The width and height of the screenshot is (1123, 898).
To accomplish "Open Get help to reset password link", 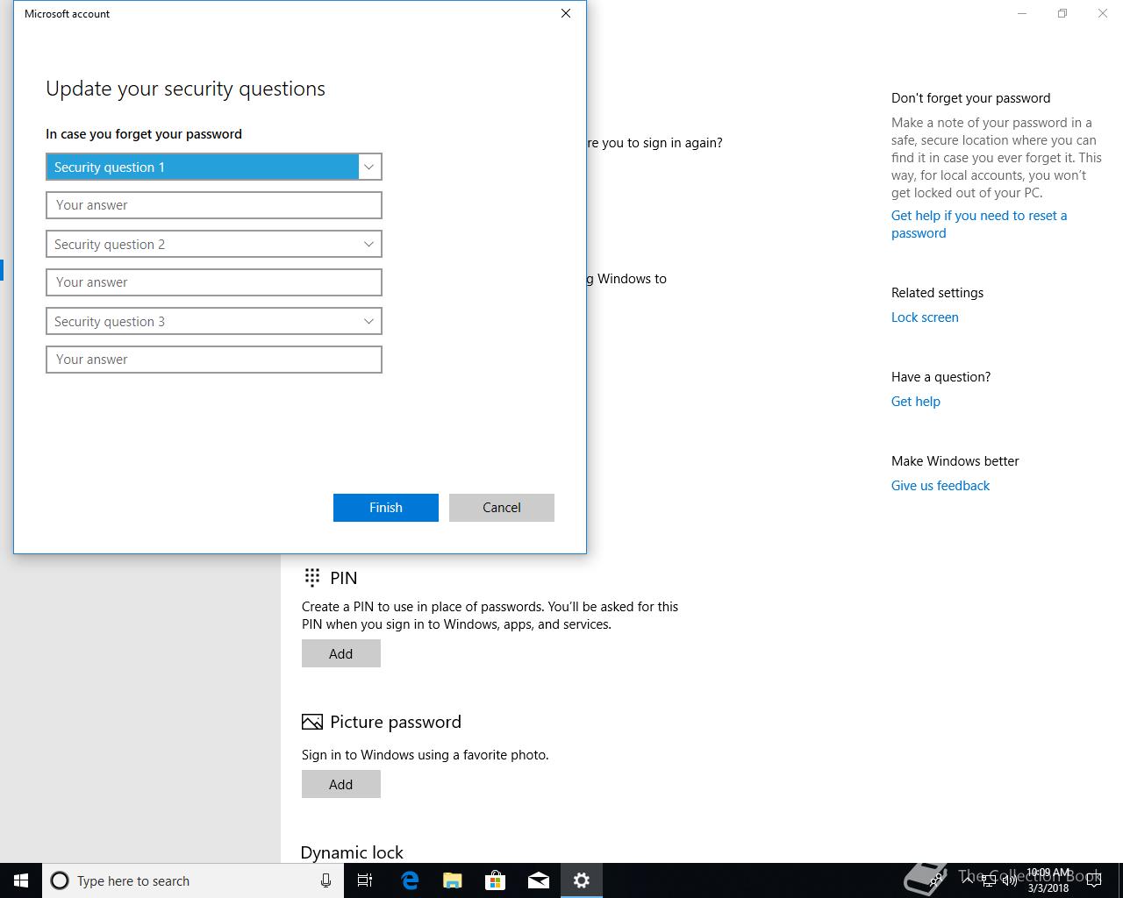I will 979,224.
